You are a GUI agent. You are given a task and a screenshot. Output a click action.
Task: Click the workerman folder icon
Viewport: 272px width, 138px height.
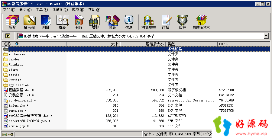click(x=6, y=54)
